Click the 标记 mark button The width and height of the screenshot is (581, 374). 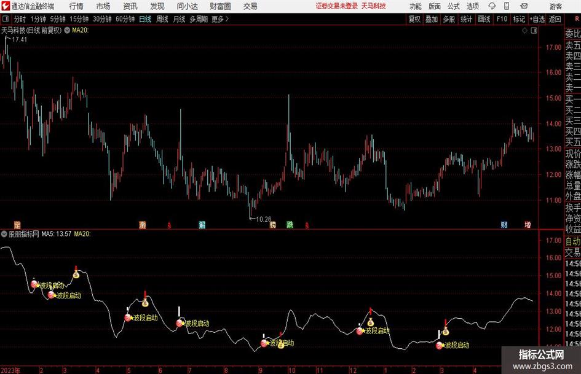click(519, 19)
